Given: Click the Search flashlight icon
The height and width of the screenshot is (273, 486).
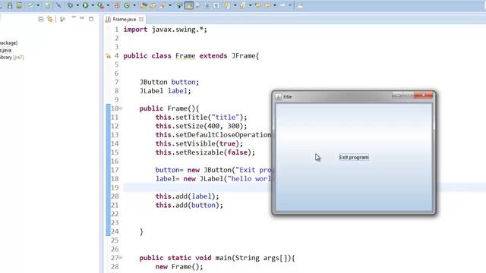Looking at the screenshot, I should coord(163,5).
